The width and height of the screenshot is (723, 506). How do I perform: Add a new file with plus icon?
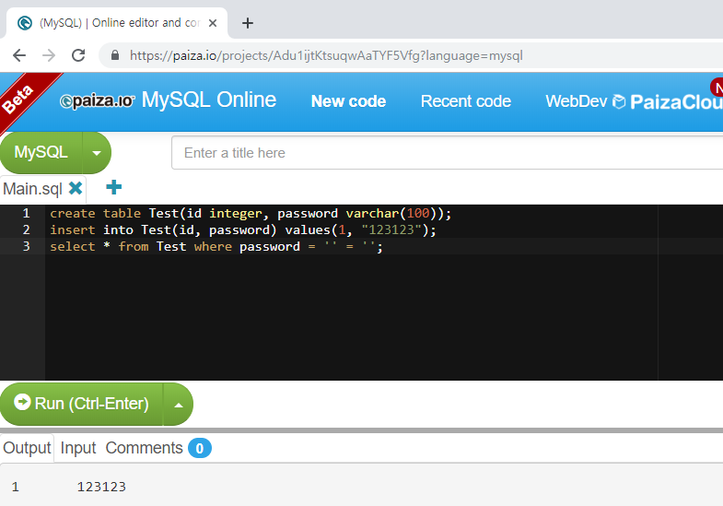click(114, 187)
